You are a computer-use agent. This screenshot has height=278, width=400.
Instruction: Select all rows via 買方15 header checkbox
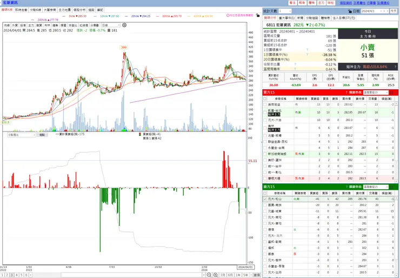tap(265, 99)
